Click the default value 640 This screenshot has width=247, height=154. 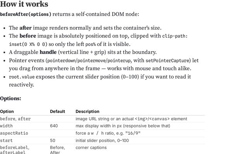click(54, 126)
